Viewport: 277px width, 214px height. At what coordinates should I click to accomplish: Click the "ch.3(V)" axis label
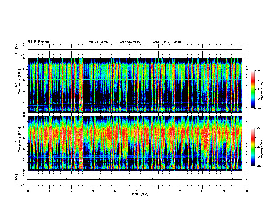[17, 179]
